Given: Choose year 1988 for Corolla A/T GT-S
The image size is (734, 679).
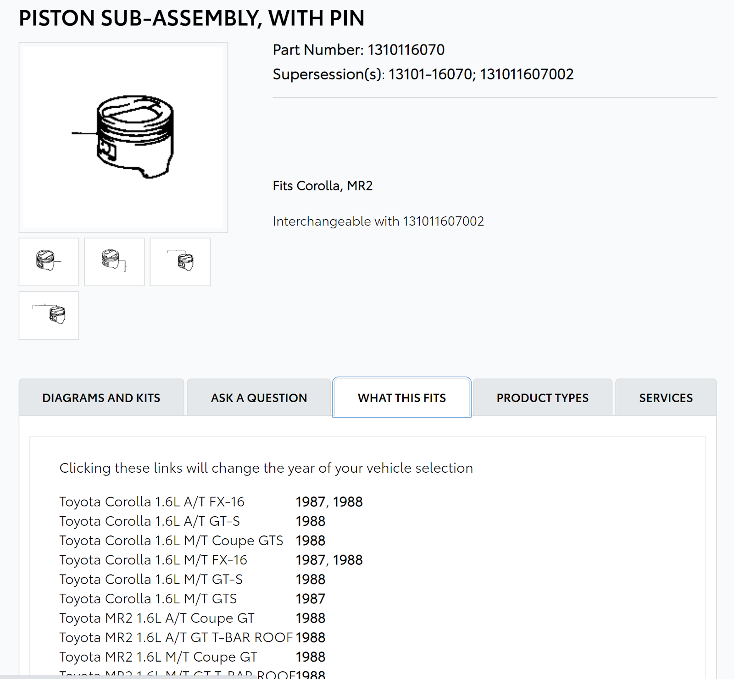Looking at the screenshot, I should (x=311, y=521).
